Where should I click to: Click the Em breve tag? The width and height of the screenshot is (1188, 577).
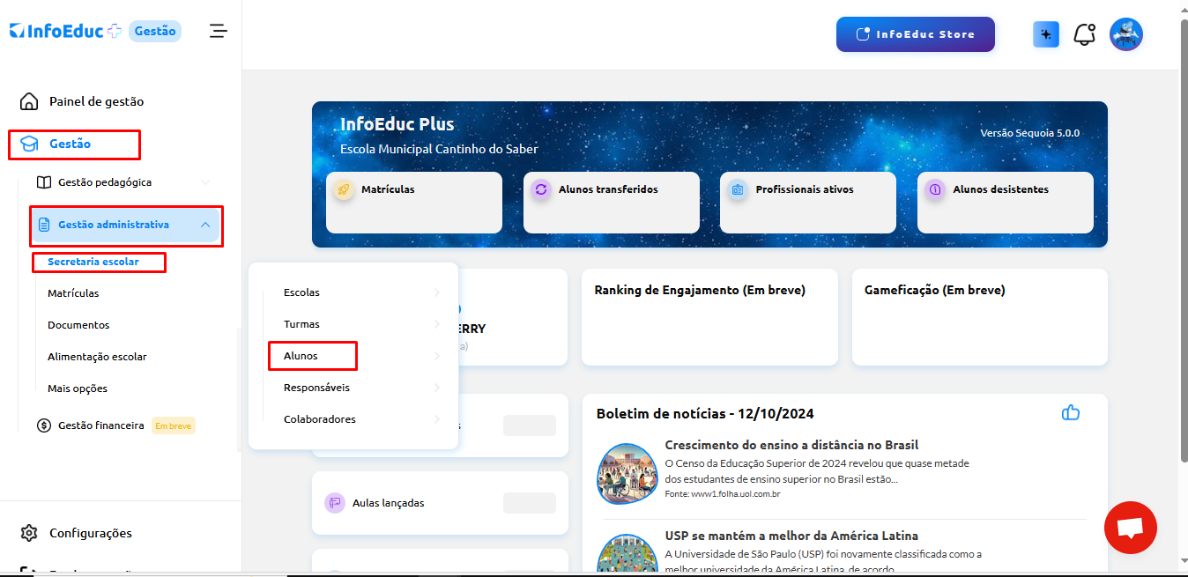coord(173,426)
